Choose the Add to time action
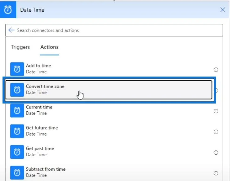 pos(109,69)
